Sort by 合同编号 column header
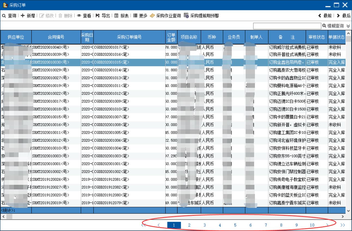Screen dimensions: 352x231 point(56,37)
